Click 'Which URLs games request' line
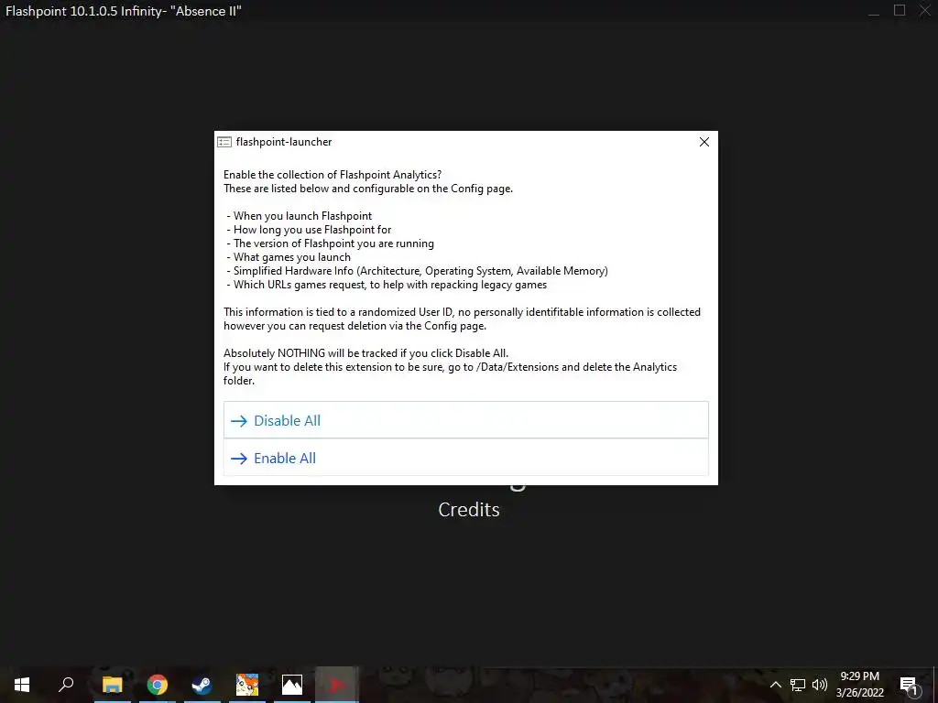The width and height of the screenshot is (938, 703). pyautogui.click(x=387, y=285)
